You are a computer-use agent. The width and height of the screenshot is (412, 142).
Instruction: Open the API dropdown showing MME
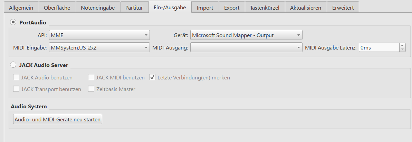click(x=99, y=35)
